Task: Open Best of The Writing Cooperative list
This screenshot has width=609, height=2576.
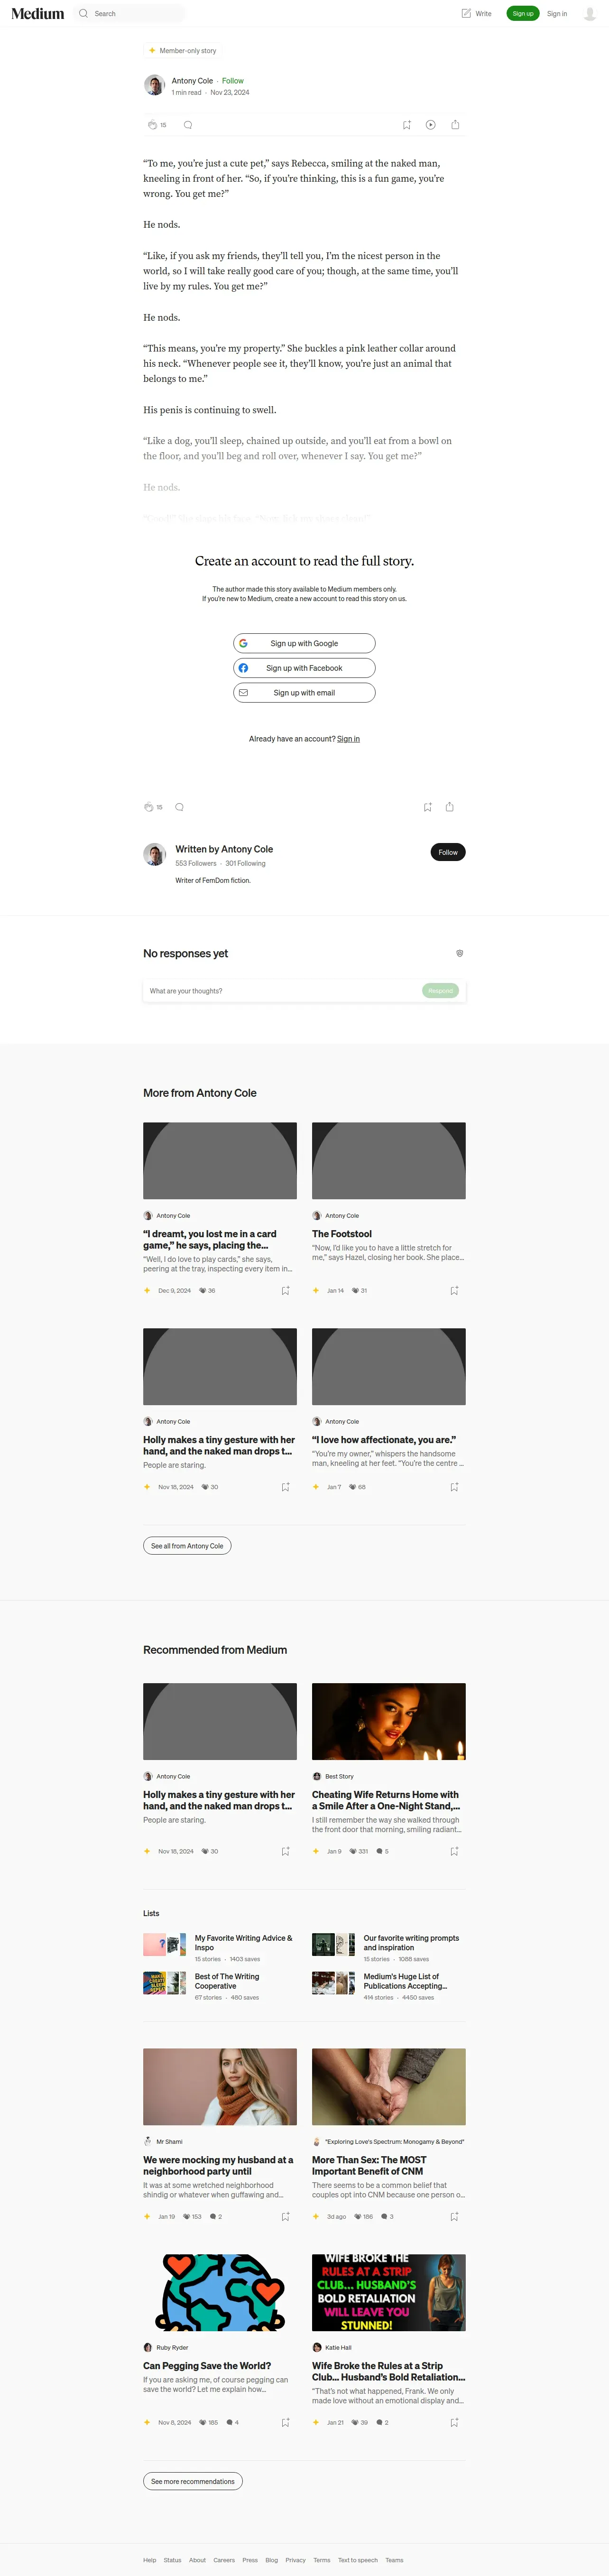Action: [x=227, y=1981]
